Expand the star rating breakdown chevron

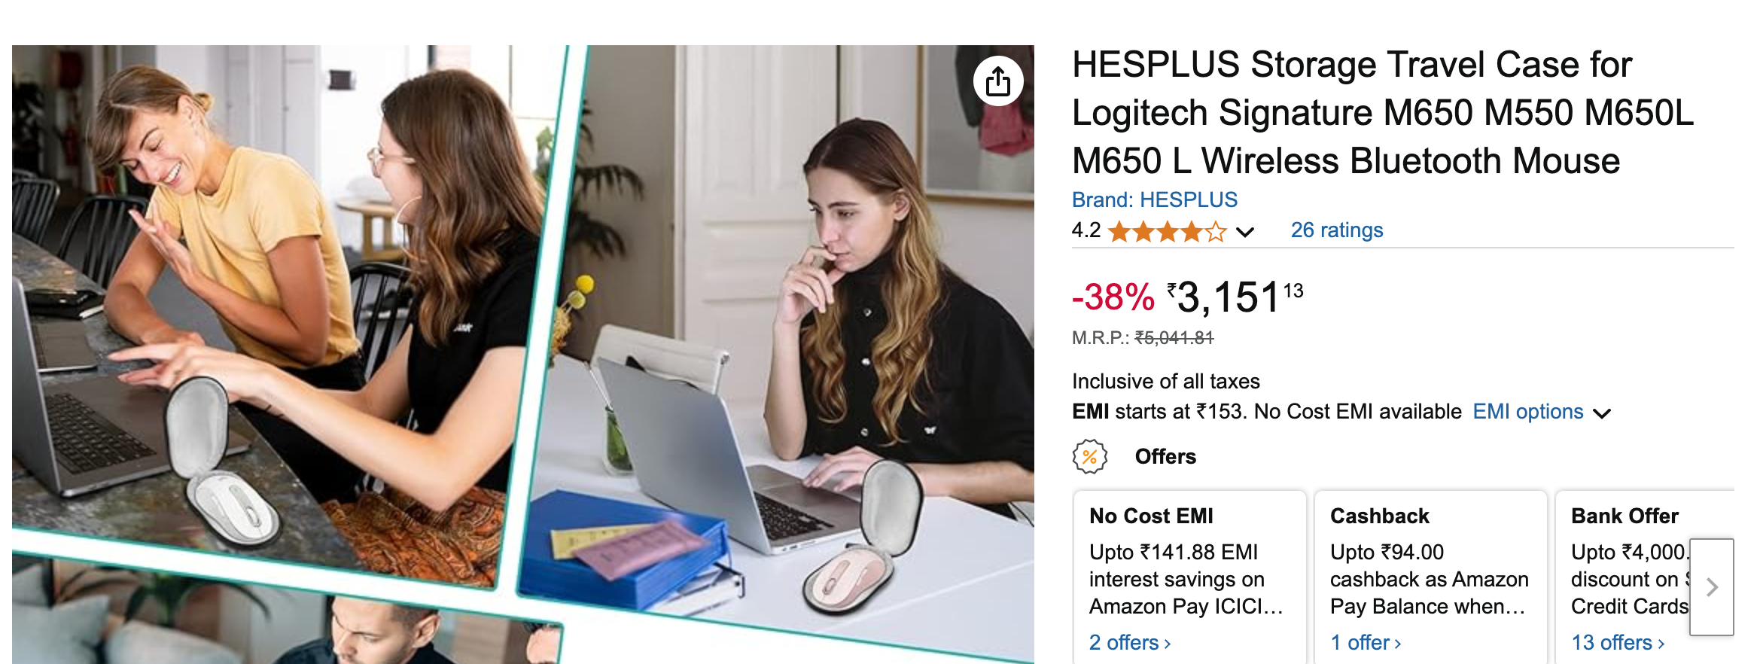pos(1245,232)
